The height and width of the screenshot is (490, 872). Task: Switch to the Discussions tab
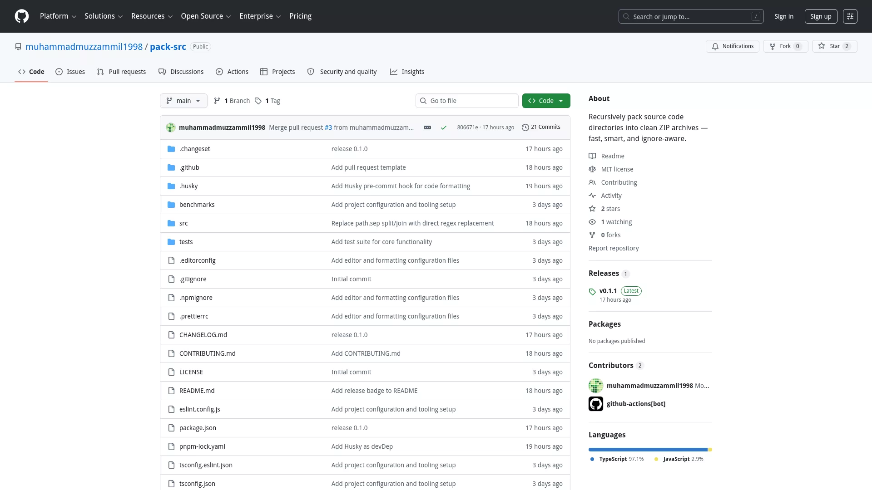pos(181,72)
